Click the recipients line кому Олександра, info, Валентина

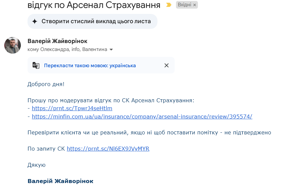67,49
